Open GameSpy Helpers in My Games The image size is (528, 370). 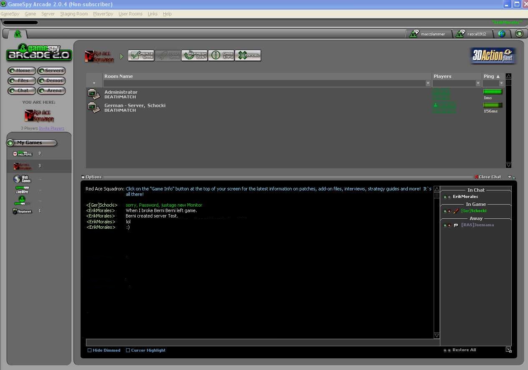(x=23, y=154)
